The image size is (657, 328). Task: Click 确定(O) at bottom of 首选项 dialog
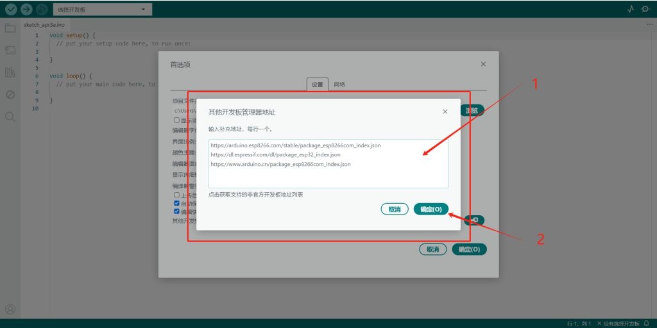pyautogui.click(x=469, y=249)
